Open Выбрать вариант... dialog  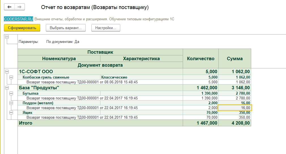coord(66,28)
